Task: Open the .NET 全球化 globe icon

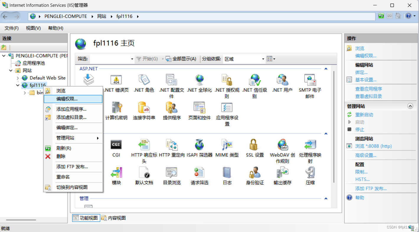Action: [199, 80]
